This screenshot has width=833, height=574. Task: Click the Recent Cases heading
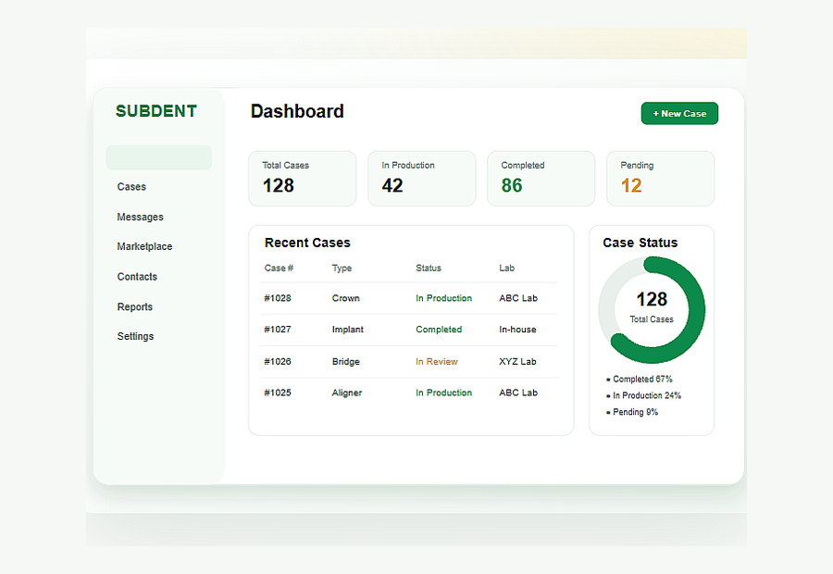tap(307, 243)
